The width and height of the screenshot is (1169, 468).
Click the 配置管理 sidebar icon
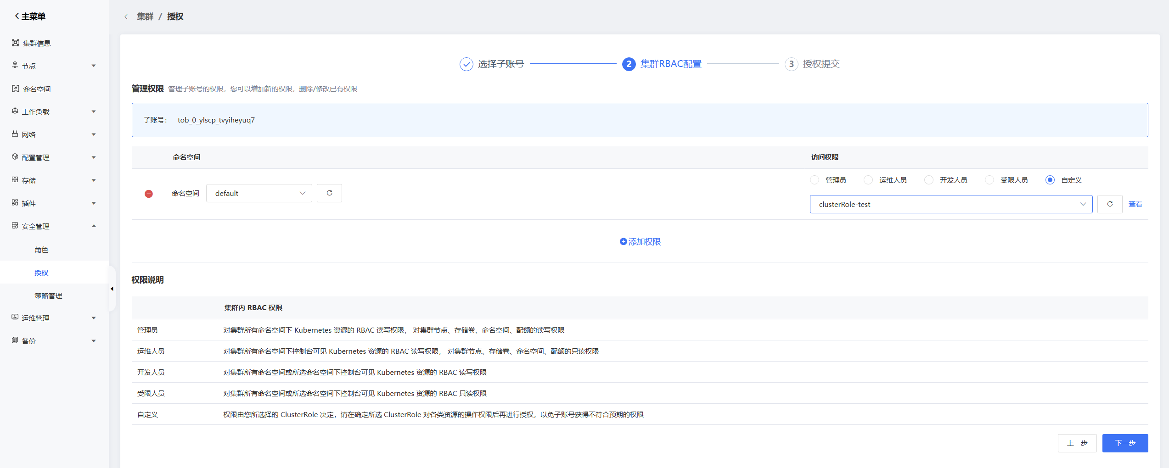(15, 157)
